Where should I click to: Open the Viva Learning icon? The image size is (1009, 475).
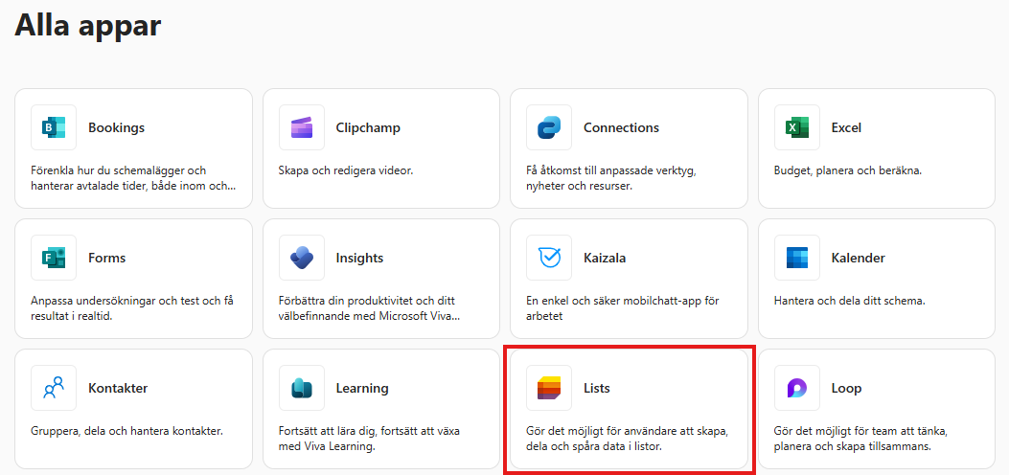pos(302,388)
